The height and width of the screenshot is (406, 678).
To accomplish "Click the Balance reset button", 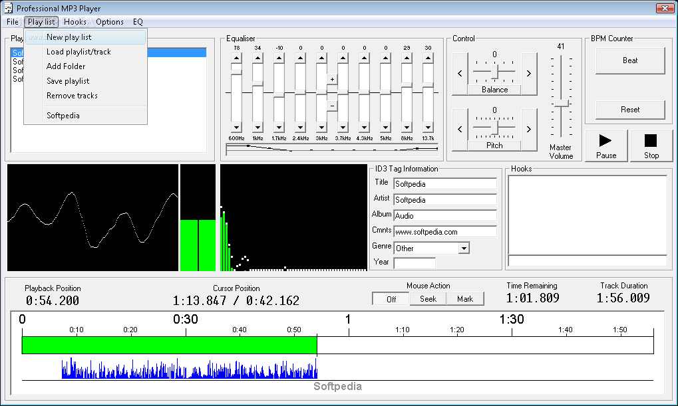I will point(494,90).
